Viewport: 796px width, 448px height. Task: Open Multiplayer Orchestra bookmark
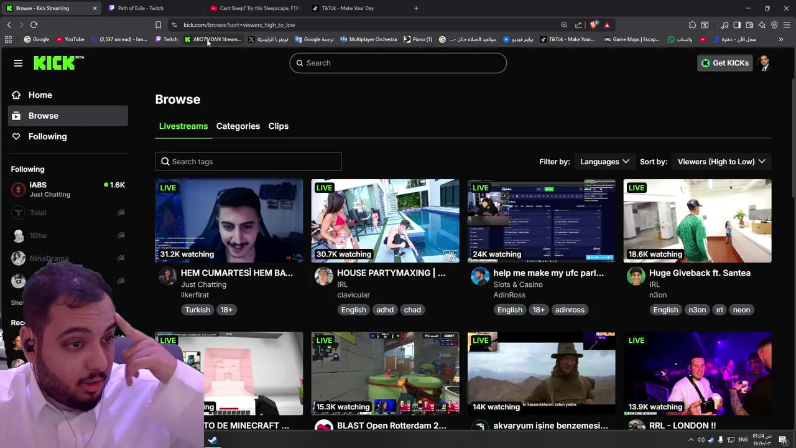pos(368,39)
